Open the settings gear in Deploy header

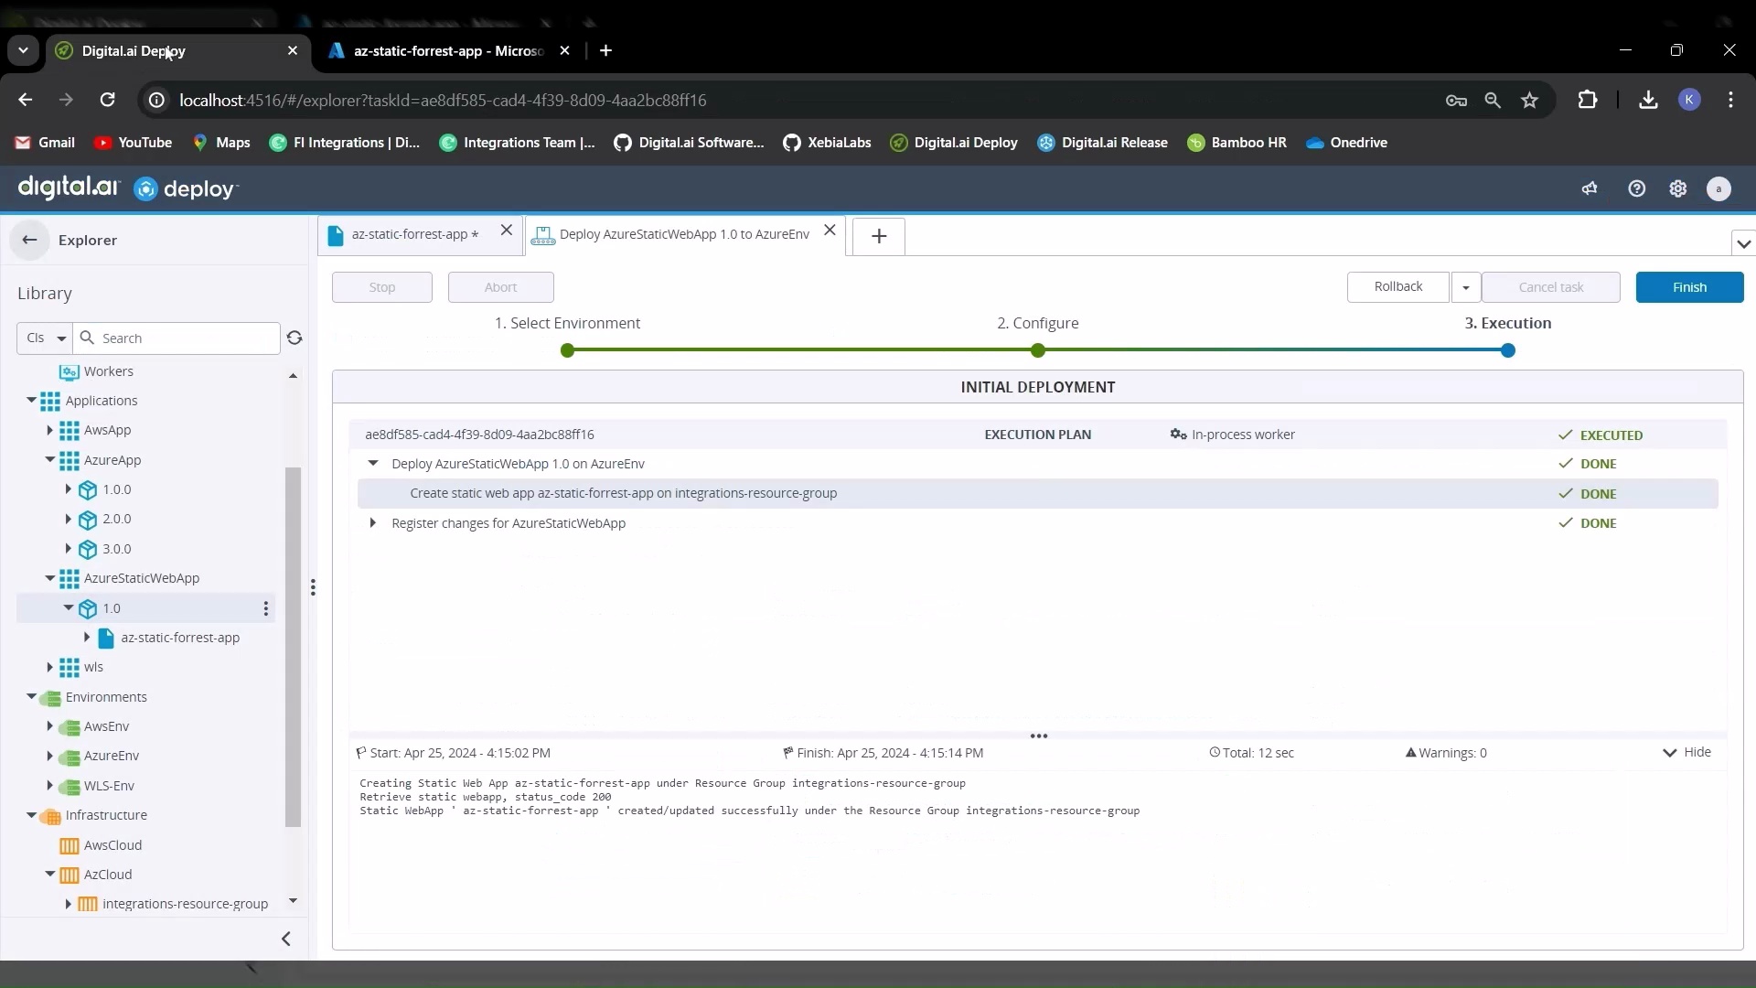1677,188
